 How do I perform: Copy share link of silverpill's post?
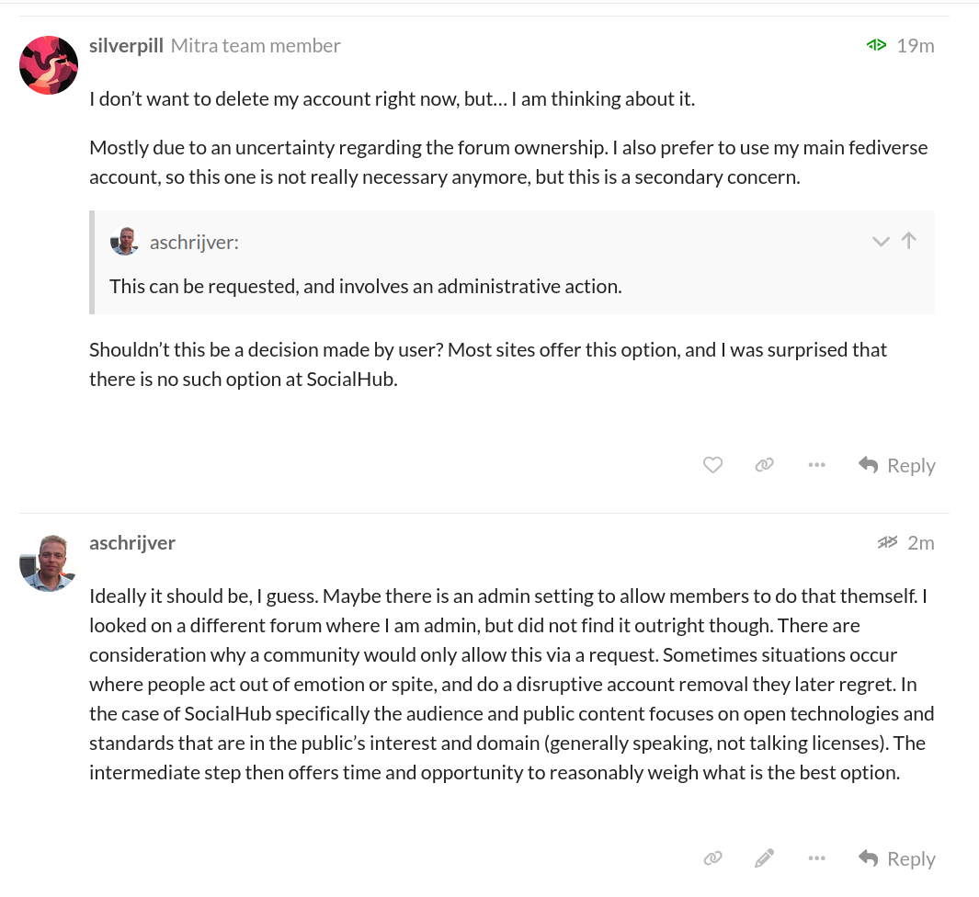coord(764,465)
